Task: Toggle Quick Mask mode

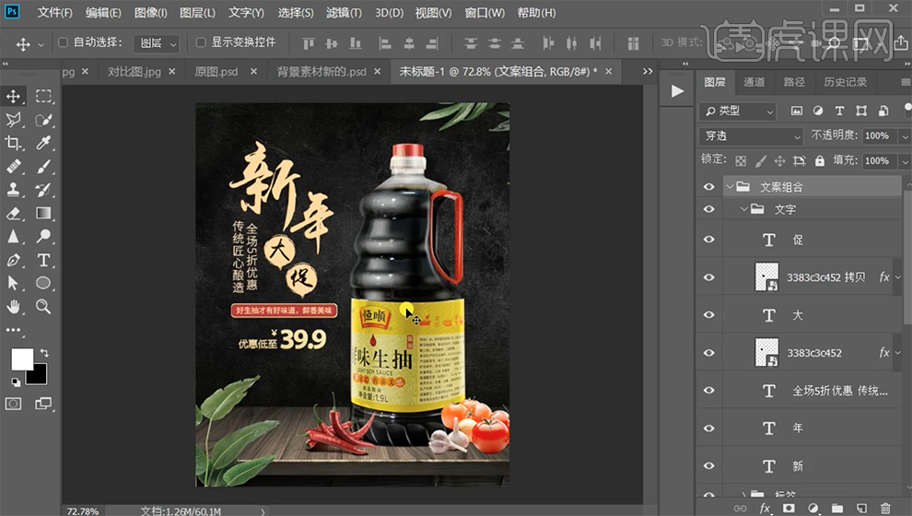Action: click(x=14, y=404)
